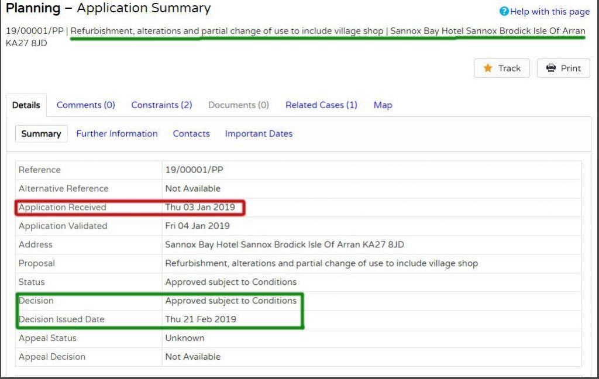
Task: Open the Constraints (2) tab
Action: coord(161,105)
